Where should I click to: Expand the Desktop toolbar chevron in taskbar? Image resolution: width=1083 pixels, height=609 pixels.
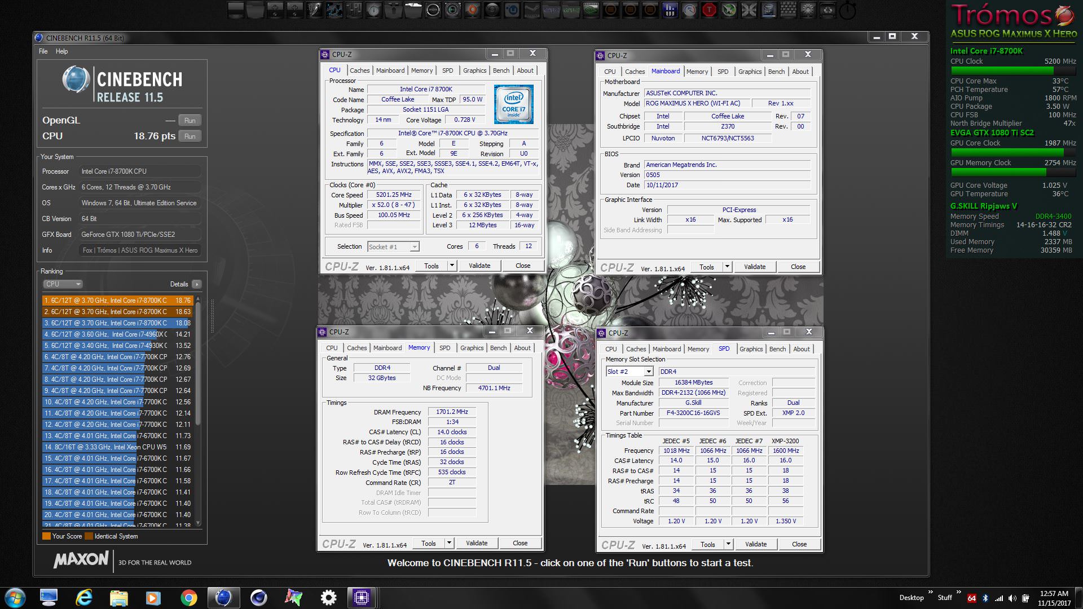(931, 593)
